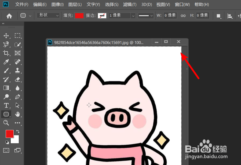
Task: Open the 3D(D) menu
Action: point(147,5)
